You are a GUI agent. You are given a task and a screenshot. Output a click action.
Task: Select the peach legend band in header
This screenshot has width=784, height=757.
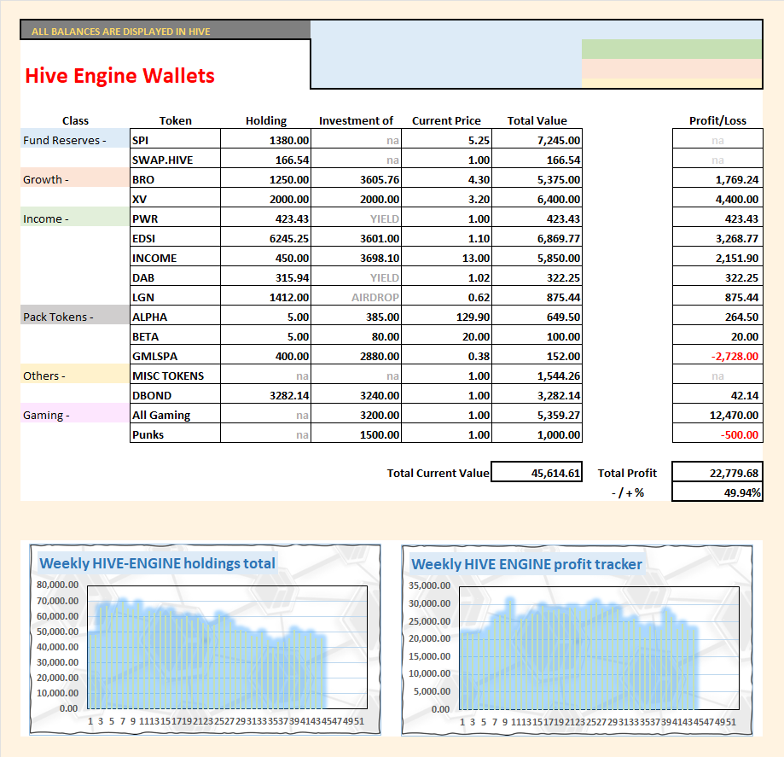[671, 68]
